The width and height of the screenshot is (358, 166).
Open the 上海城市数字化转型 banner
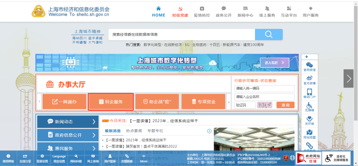coord(167,63)
